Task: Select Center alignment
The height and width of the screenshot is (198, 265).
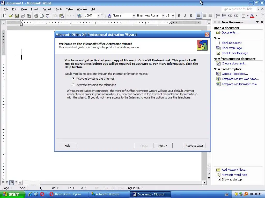Action: click(x=204, y=16)
